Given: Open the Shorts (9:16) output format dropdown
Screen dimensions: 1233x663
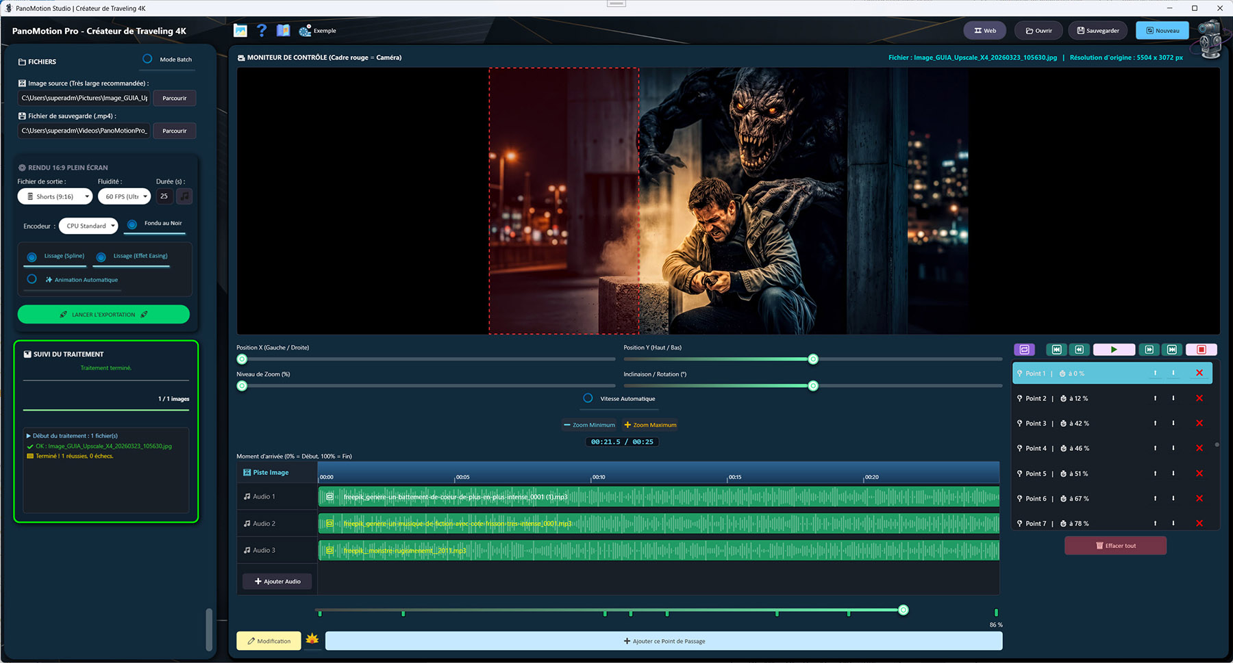Looking at the screenshot, I should click(55, 196).
